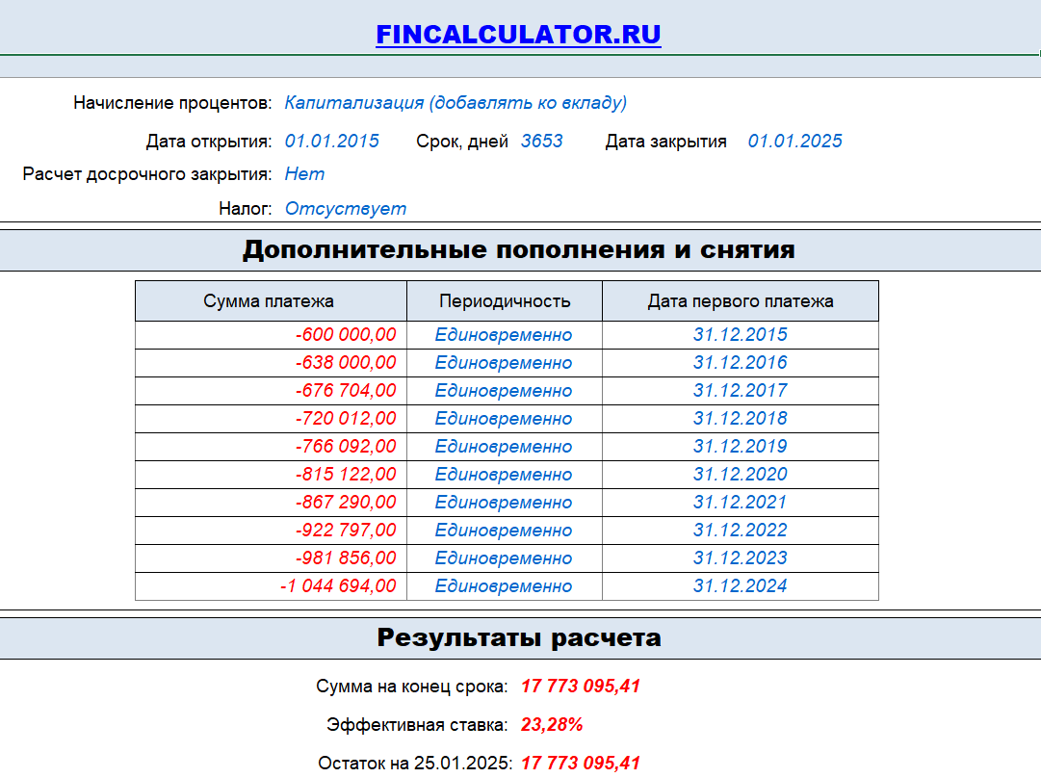Image resolution: width=1041 pixels, height=778 pixels.
Task: Change the opening date '01.01.2015'
Action: tap(331, 140)
